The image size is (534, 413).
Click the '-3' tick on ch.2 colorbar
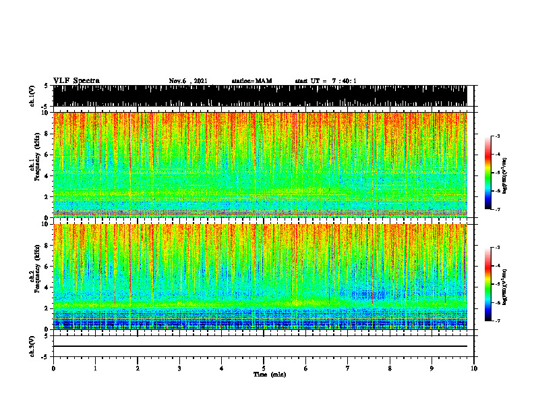(498, 248)
